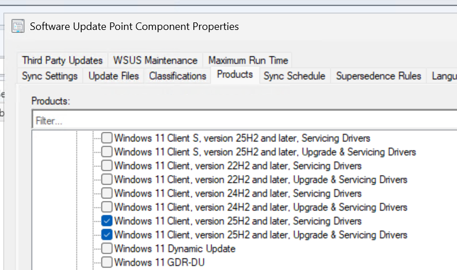Enable the Windows 11 GDR-DU checkbox
Screen dimensions: 457x270
coord(107,263)
